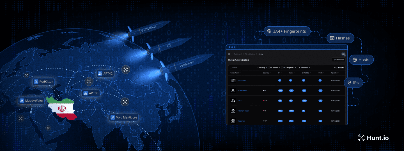Click the MuddyWater logo in the table
This screenshot has height=151, width=404.
click(233, 91)
